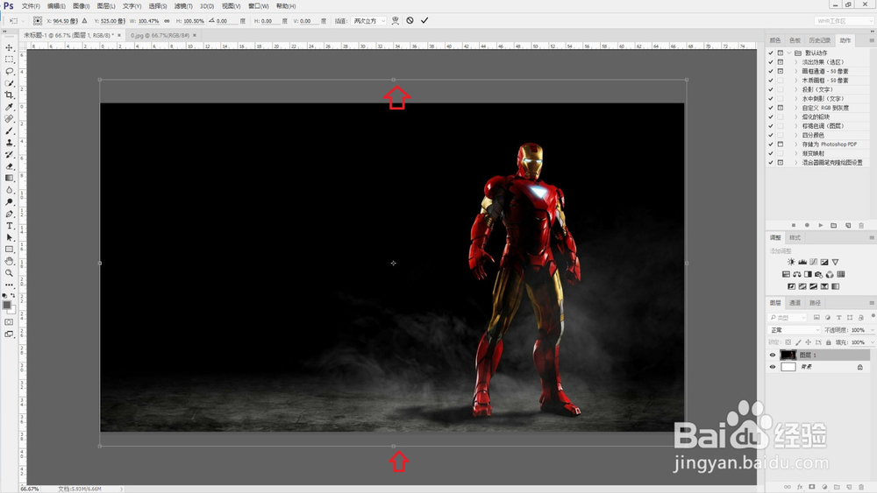Toggle checkmark for 渐变映射 action
877x493 pixels.
click(x=771, y=153)
